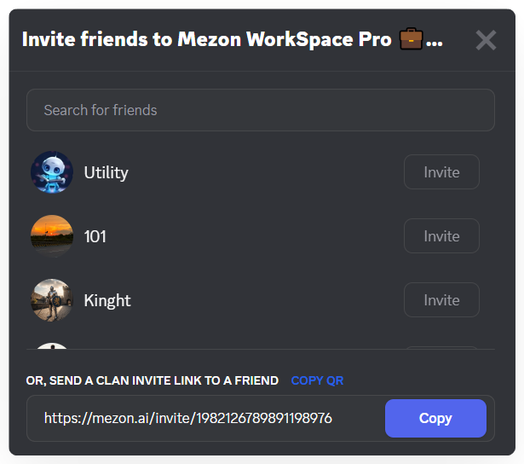Open the COPY QR link
Image resolution: width=524 pixels, height=464 pixels.
pyautogui.click(x=317, y=380)
